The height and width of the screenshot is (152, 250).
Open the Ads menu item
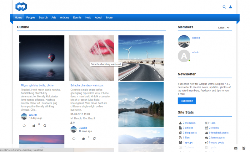54,18
